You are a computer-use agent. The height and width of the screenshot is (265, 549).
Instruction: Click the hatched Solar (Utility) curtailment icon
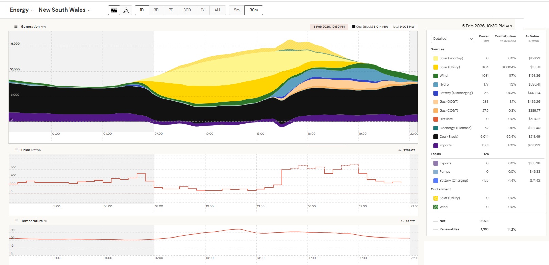[435, 198]
